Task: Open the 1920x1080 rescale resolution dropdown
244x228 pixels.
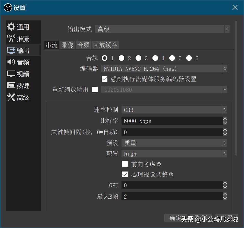Action: click(164, 89)
